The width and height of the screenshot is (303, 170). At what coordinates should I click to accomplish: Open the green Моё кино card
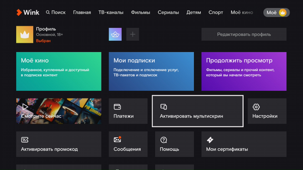(59, 71)
